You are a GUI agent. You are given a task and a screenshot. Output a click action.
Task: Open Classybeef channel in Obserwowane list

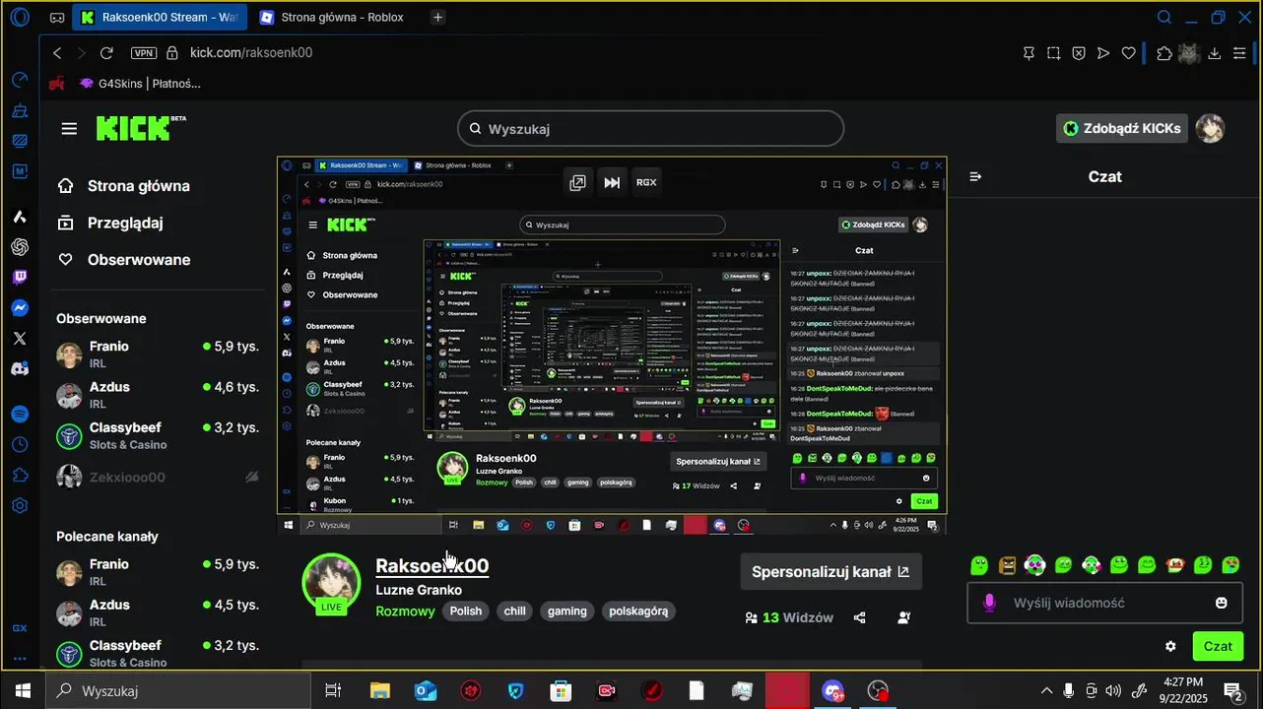[x=158, y=435]
